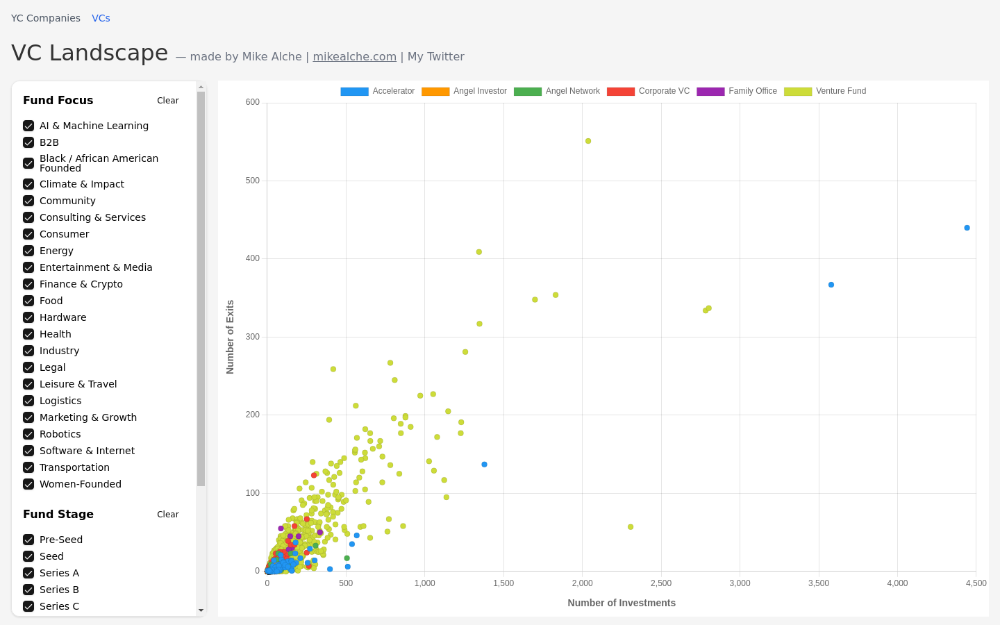Uncheck the Food focus

point(28,301)
